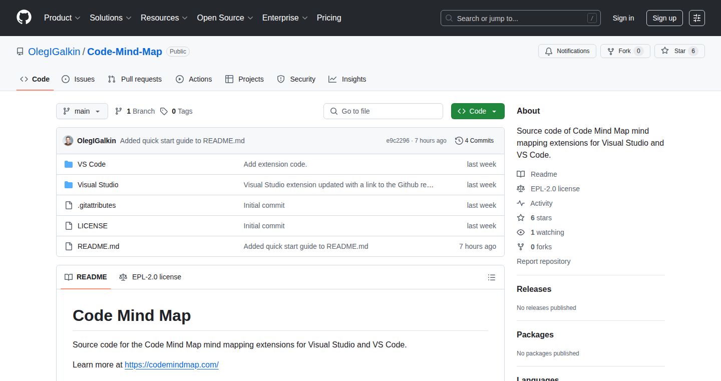
Task: Star the repository
Action: pyautogui.click(x=679, y=51)
